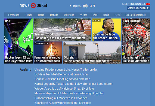Click the SPORT label on the Chelsea tile
This screenshot has height=106, width=155.
point(97,20)
